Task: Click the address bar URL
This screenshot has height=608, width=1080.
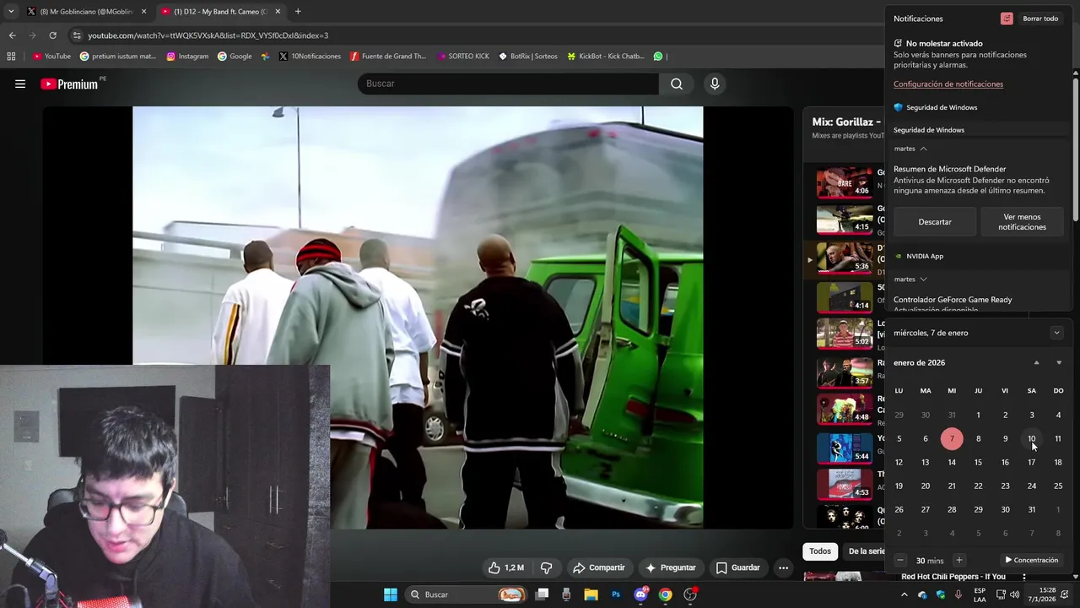Action: (x=208, y=35)
